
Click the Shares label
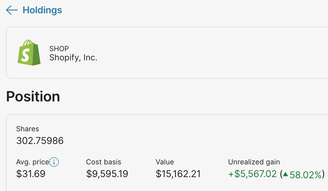(28, 129)
